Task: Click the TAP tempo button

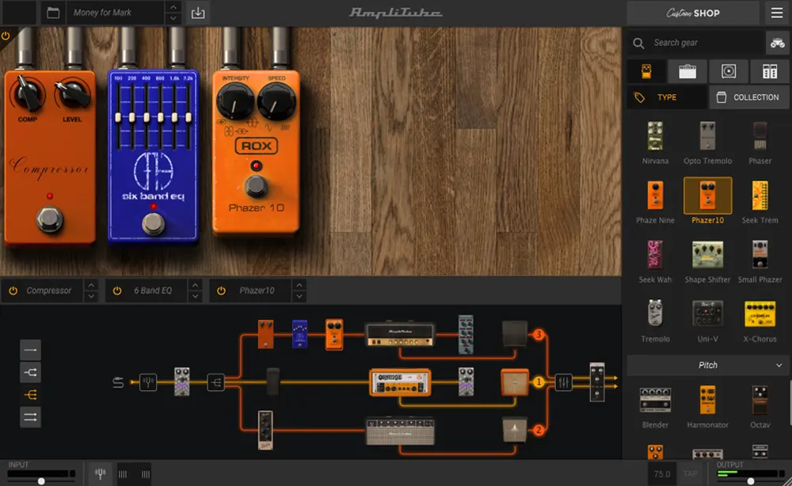Action: (690, 473)
